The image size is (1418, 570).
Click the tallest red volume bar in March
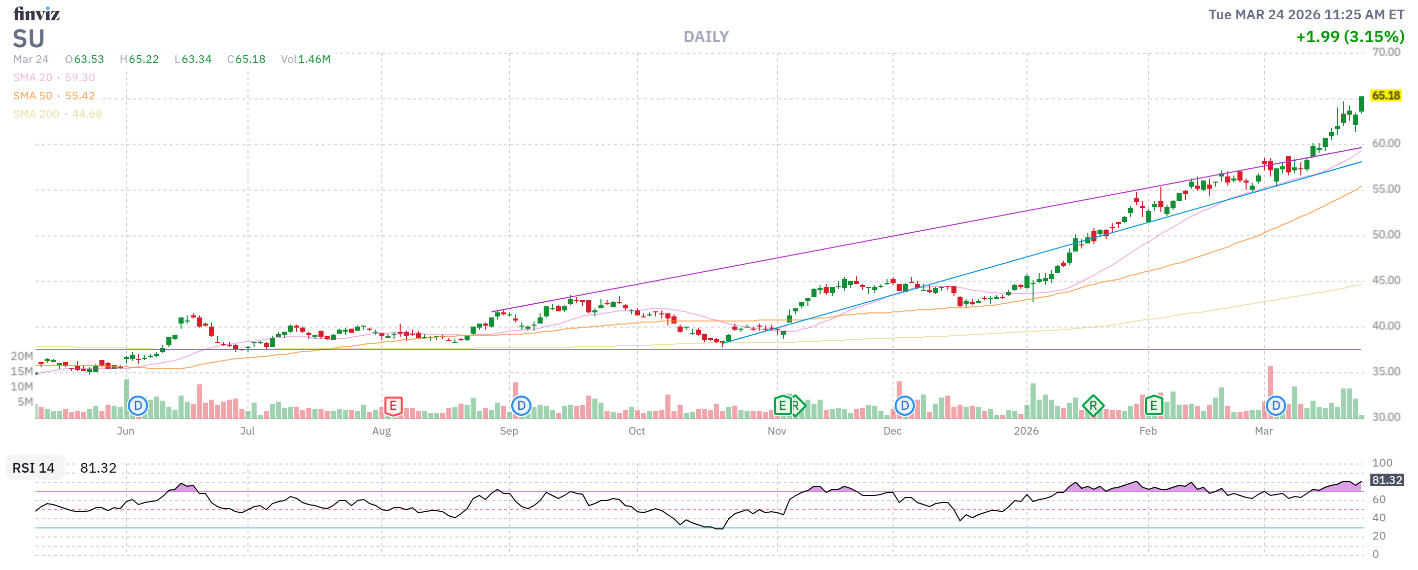[1270, 380]
